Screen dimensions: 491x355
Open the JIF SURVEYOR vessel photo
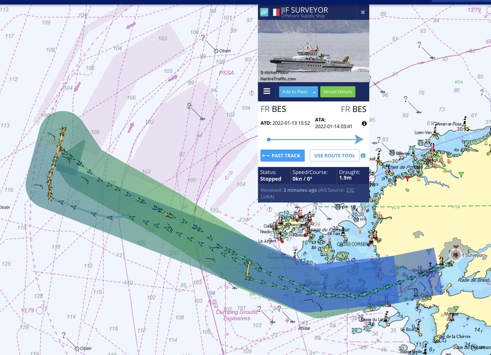[314, 51]
